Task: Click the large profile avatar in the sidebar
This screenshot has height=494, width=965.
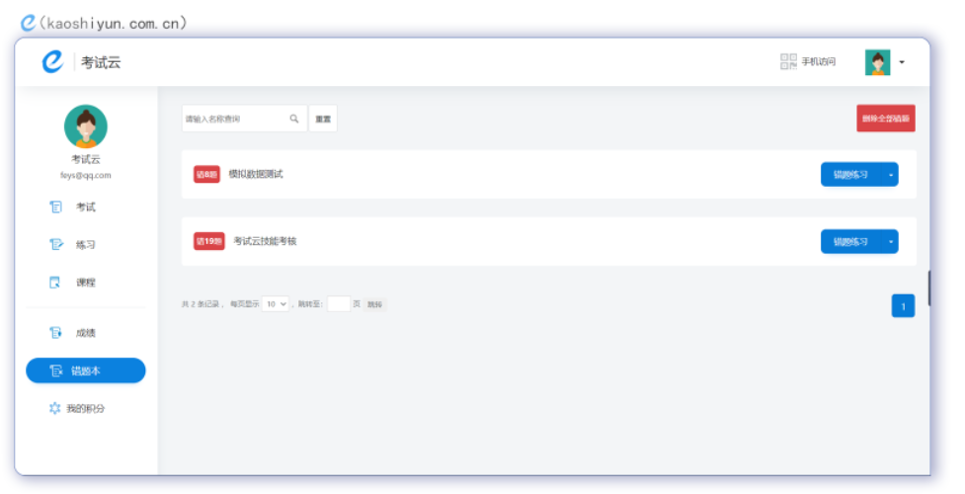Action: 86,126
